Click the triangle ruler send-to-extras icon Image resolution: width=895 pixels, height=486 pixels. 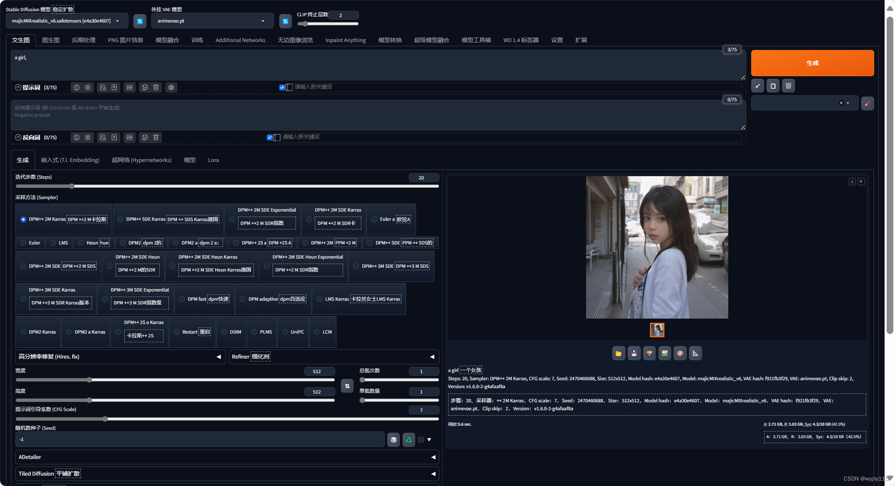695,354
